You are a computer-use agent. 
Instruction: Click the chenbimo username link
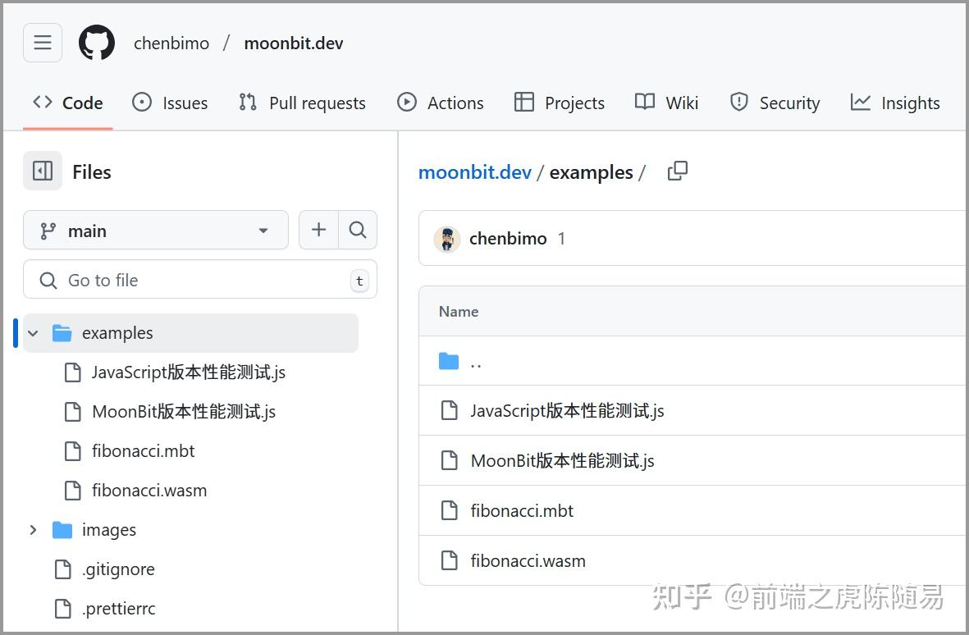click(x=508, y=238)
